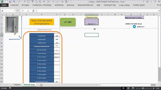
Task: Click the Enter checkmark in formula bar
Action: click(x=28, y=11)
